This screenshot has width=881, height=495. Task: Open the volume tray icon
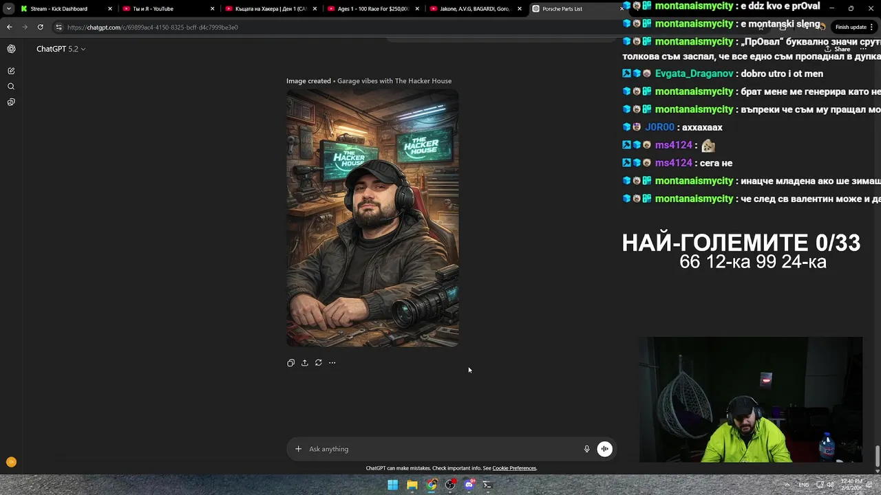point(830,485)
